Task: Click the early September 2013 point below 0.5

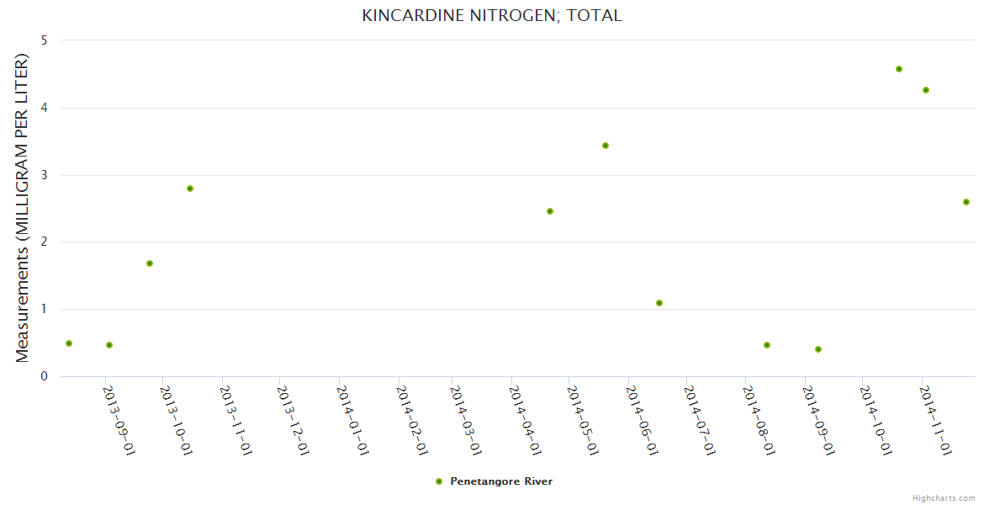Action: pyautogui.click(x=109, y=345)
